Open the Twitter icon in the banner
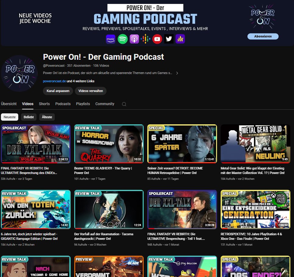The height and width of the screenshot is (277, 294). [169, 39]
